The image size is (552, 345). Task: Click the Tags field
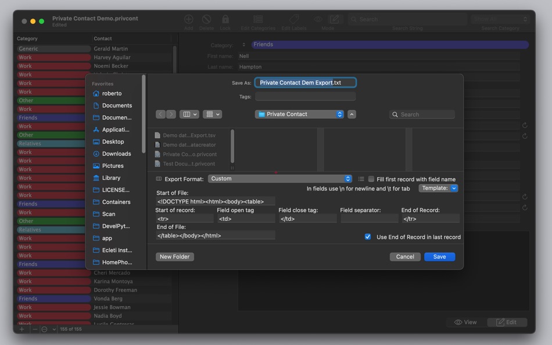[x=305, y=96]
